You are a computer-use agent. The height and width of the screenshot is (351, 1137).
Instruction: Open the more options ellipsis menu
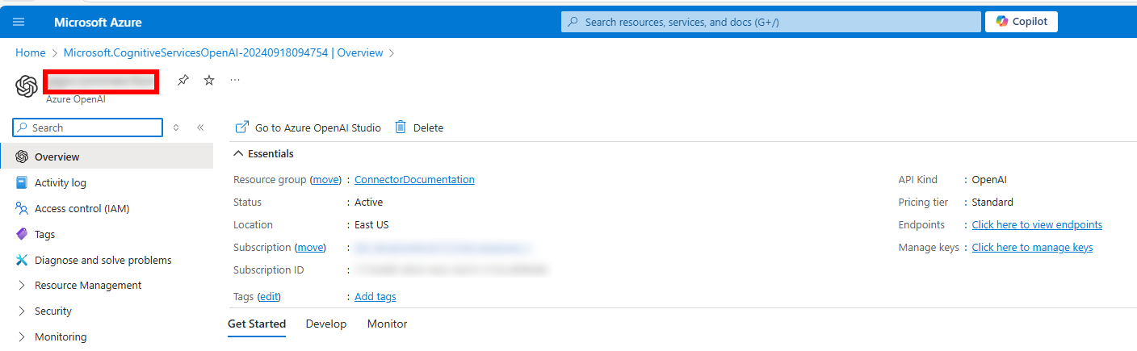tap(235, 79)
